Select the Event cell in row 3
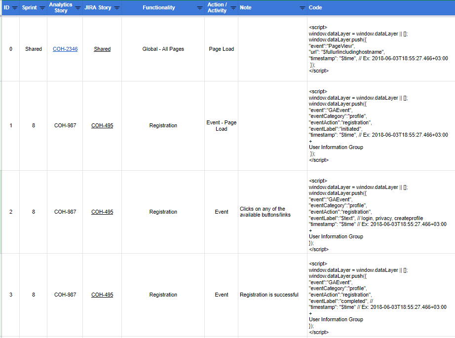This screenshot has width=455, height=338. point(222,295)
